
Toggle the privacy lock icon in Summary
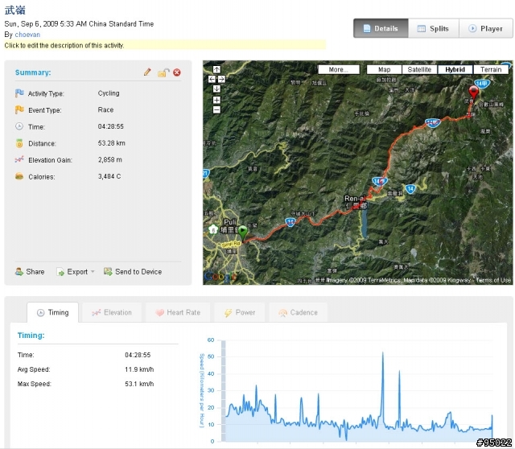(163, 72)
